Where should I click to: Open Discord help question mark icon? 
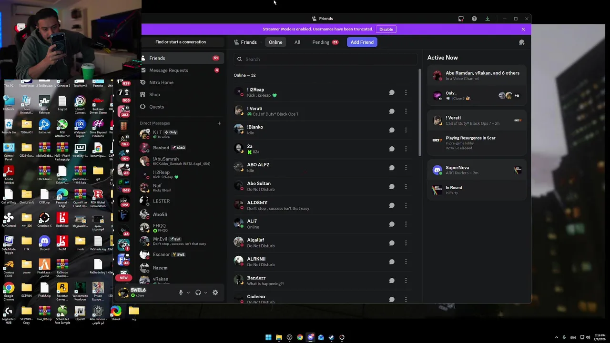coord(474,19)
